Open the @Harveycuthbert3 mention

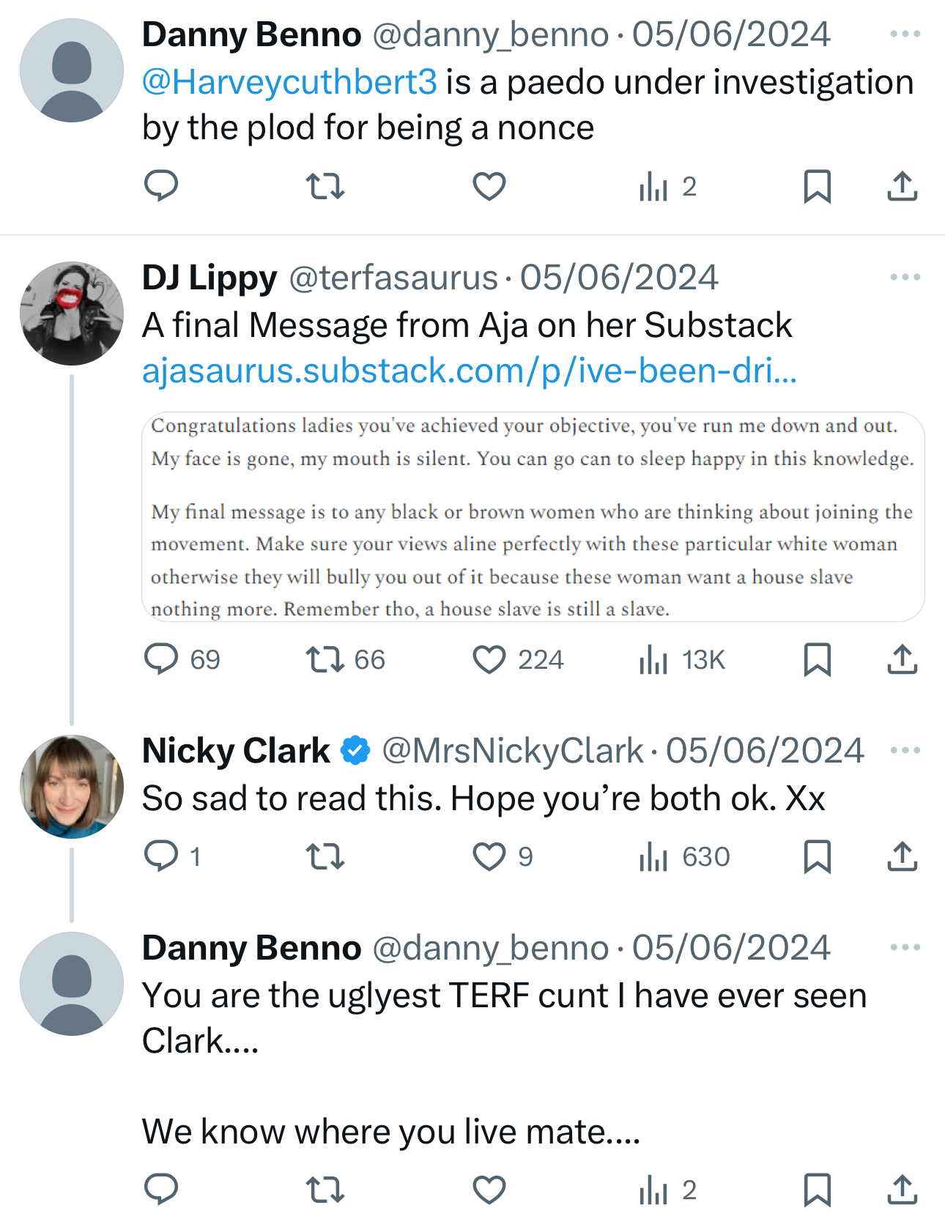point(289,82)
